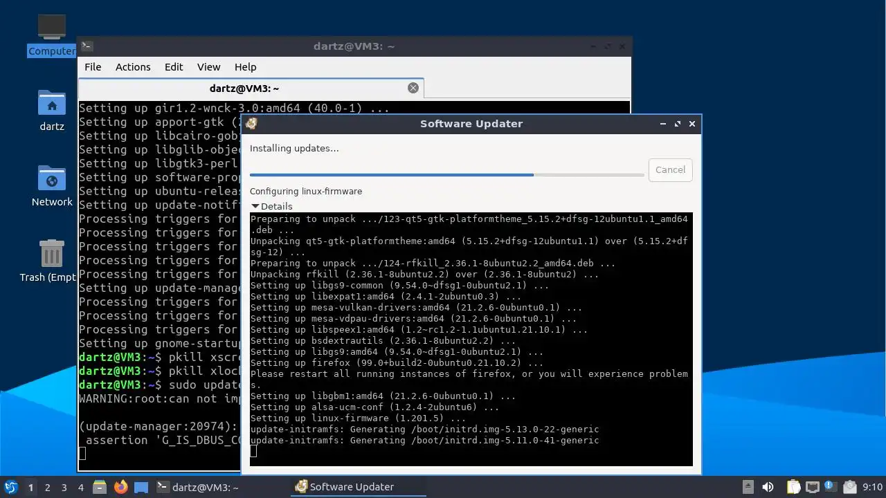Click the 'Setting up libgbm1:amd64' line
The image size is (886, 498).
tap(383, 396)
